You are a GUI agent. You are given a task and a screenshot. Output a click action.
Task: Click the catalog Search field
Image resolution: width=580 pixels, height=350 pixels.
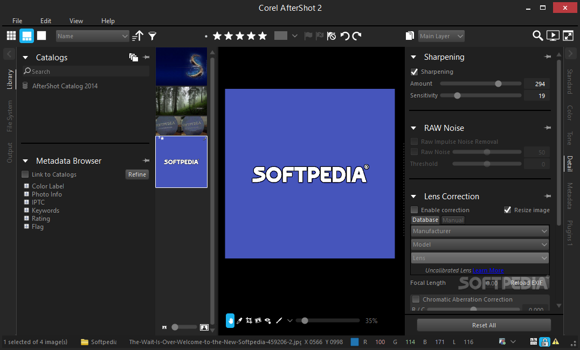[86, 71]
